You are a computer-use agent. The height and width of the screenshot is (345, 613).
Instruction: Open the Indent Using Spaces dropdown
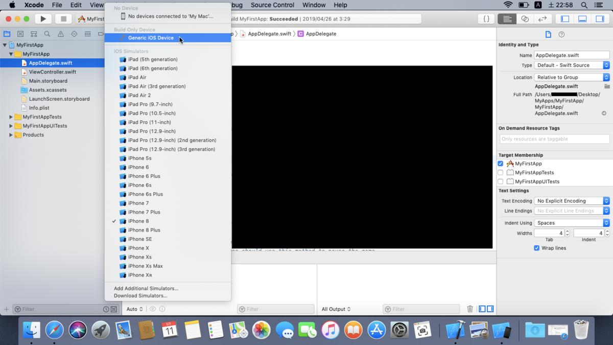(x=572, y=223)
